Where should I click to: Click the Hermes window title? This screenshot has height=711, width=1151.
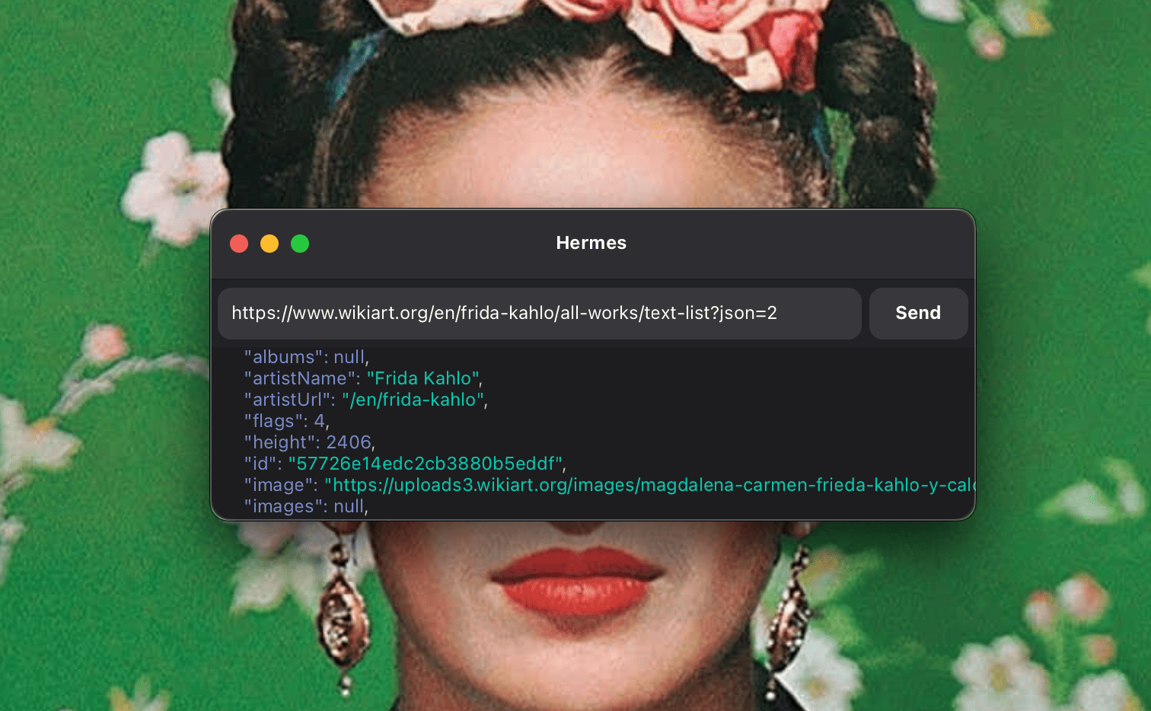click(x=591, y=243)
